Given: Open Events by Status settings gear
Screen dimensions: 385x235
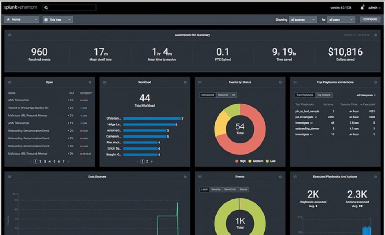Looking at the screenshot, I should [x=280, y=82].
